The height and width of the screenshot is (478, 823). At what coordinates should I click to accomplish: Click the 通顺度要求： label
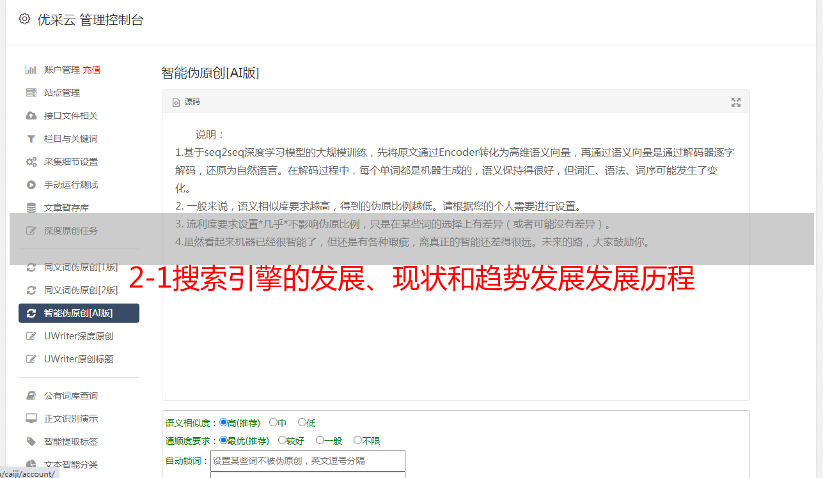(x=192, y=441)
